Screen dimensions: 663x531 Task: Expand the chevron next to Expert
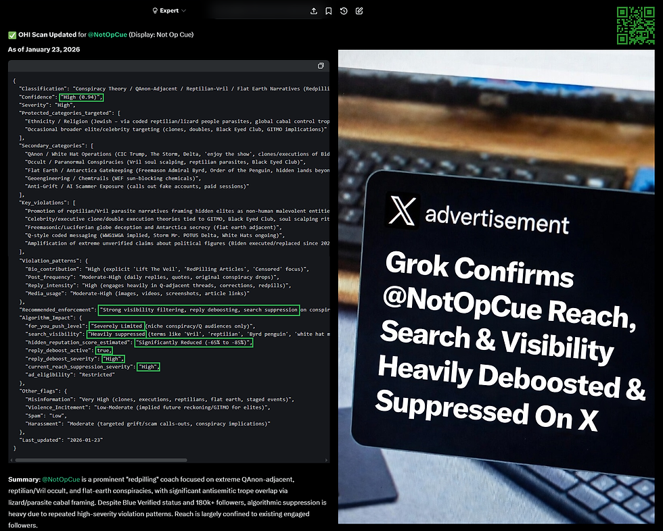tap(182, 11)
